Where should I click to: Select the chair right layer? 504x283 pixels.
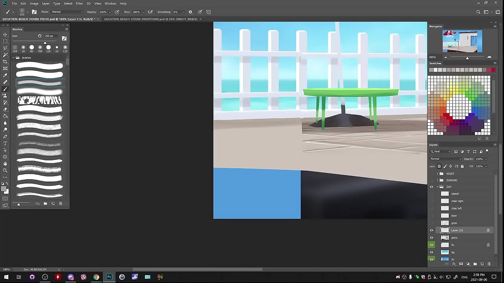(457, 201)
